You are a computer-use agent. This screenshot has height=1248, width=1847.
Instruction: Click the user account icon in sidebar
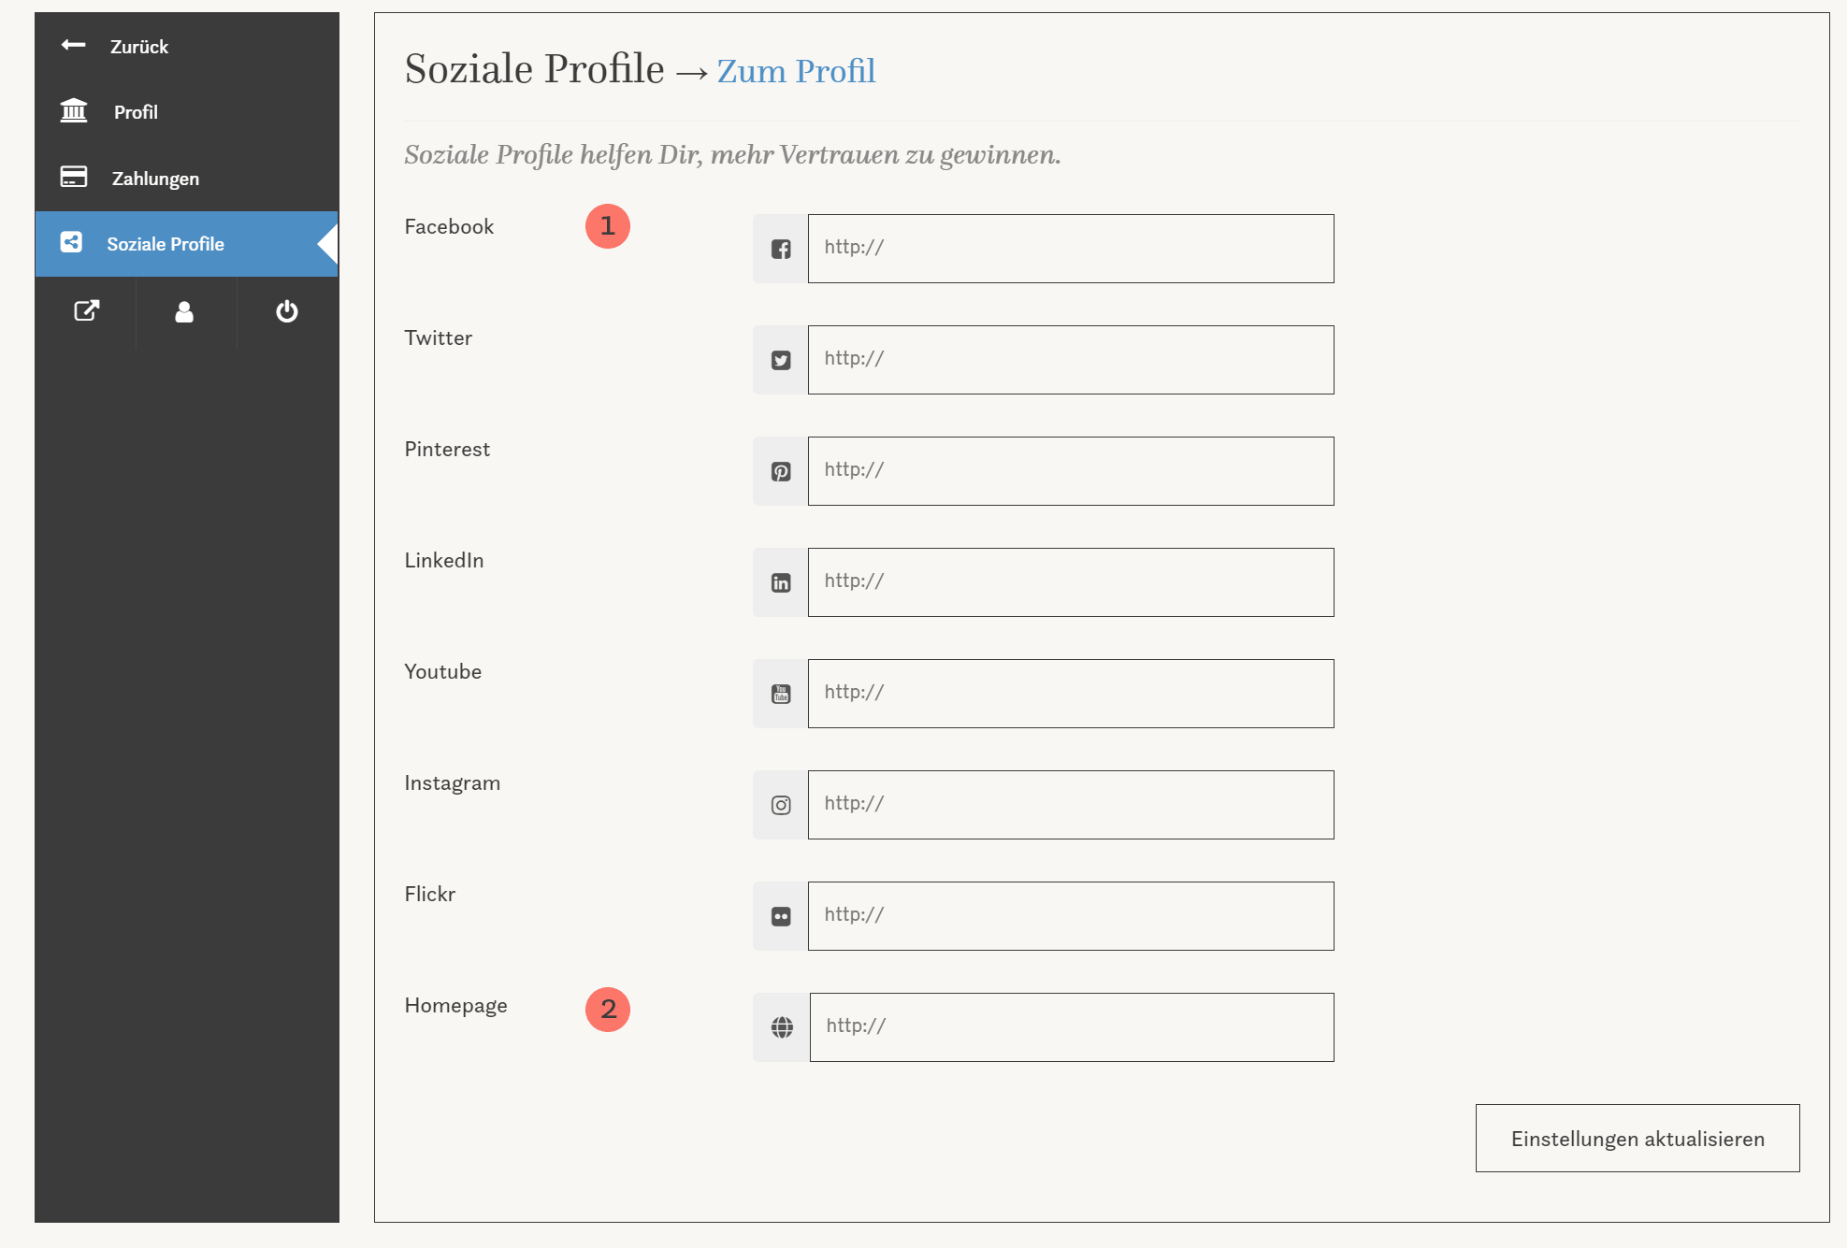pyautogui.click(x=184, y=311)
